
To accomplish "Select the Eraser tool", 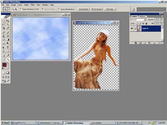I will click(x=4, y=40).
